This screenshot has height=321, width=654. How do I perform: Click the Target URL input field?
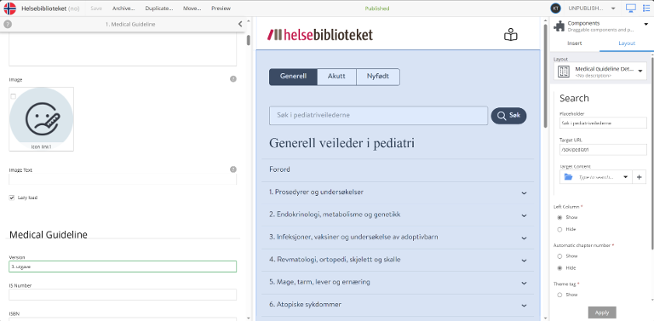(603, 150)
